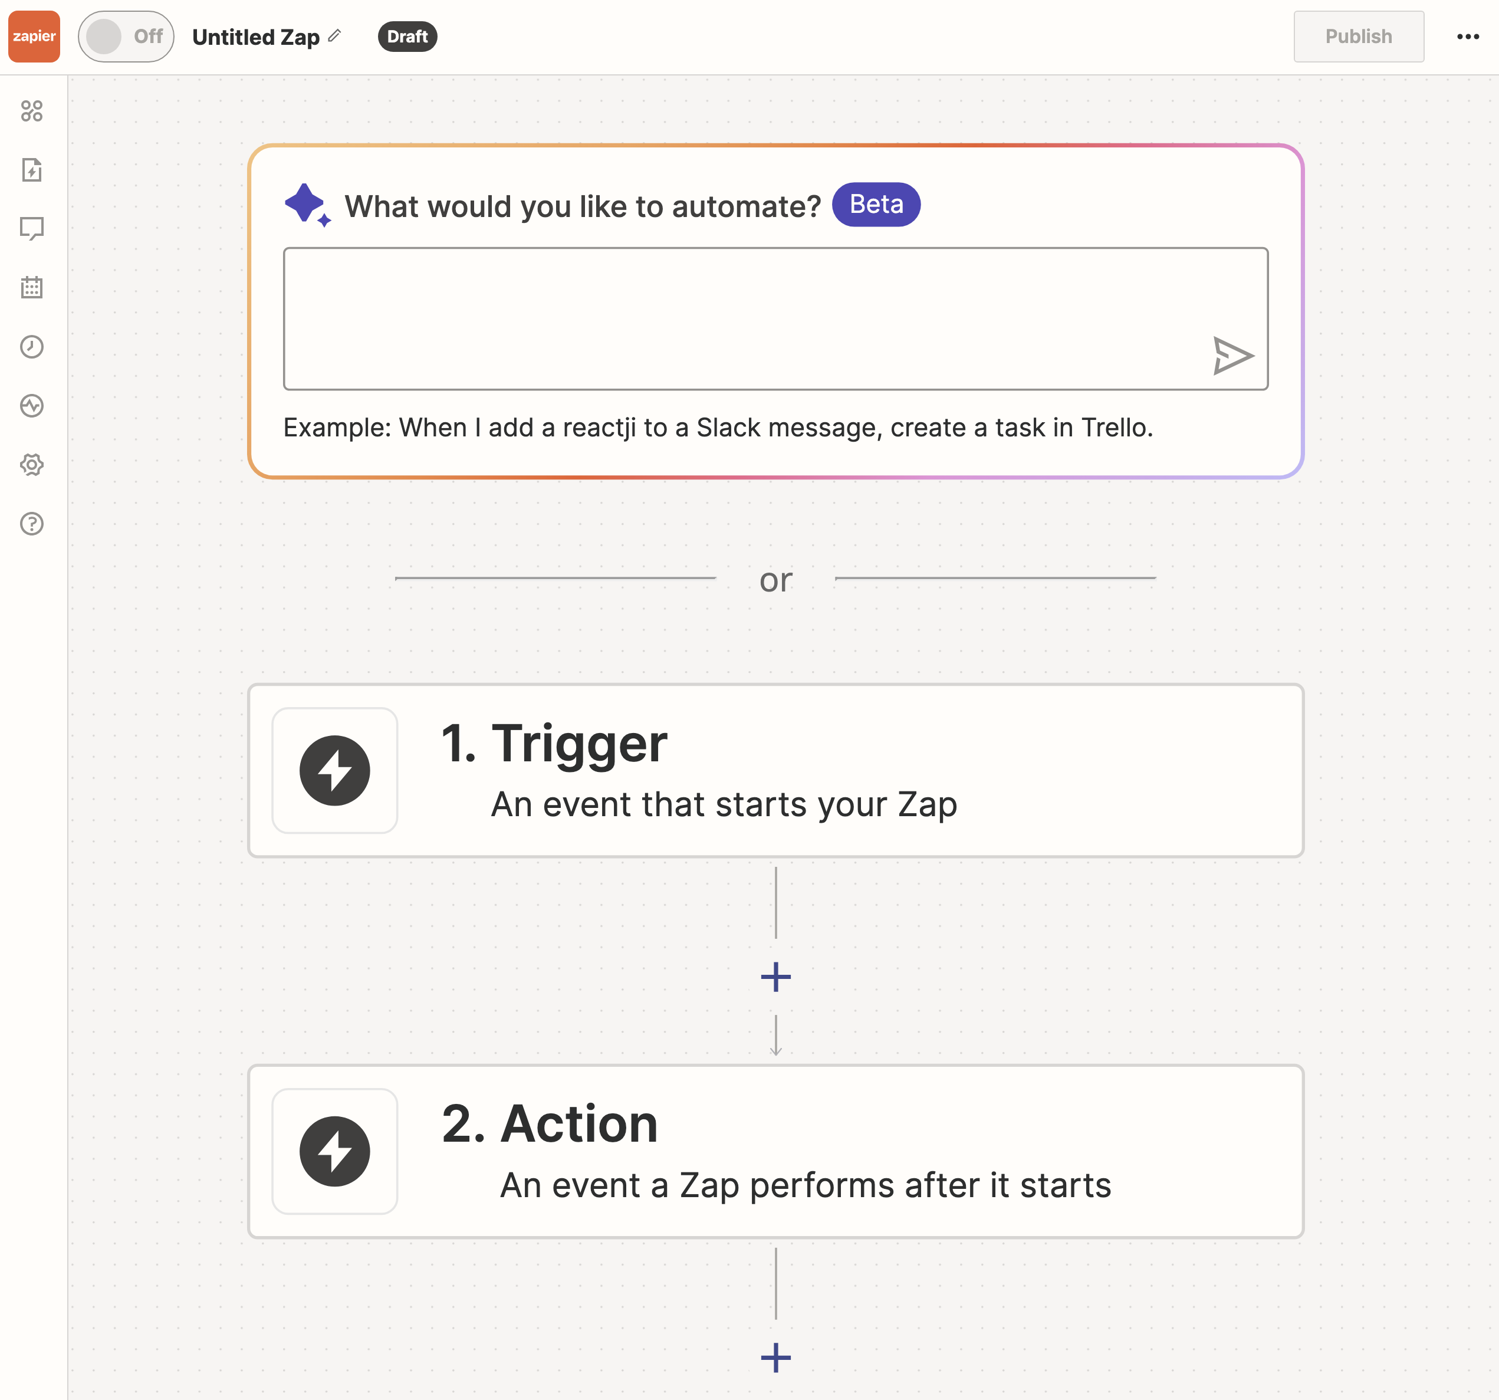The width and height of the screenshot is (1499, 1400).
Task: Click the settings gear icon
Action: click(x=33, y=465)
